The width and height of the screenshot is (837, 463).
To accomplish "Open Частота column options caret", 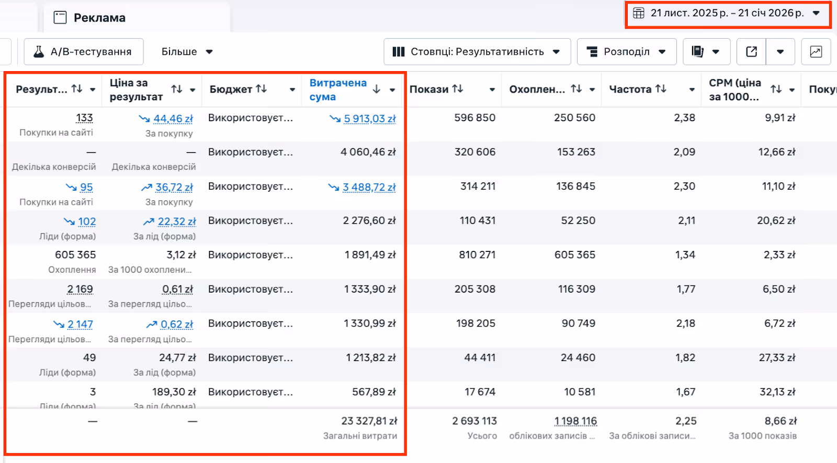I will pos(692,90).
